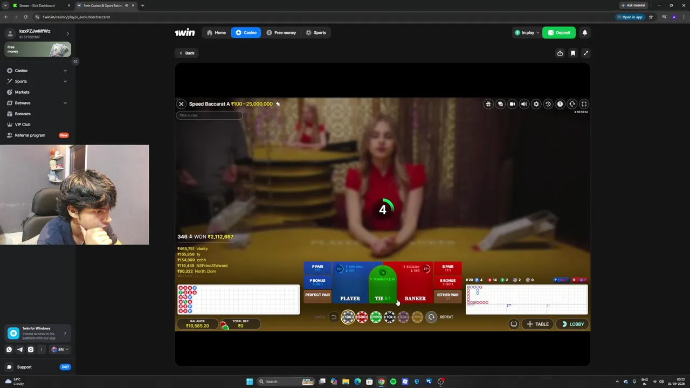Go to Home tab in 1win navigation
This screenshot has height=388, width=690.
pyautogui.click(x=216, y=32)
